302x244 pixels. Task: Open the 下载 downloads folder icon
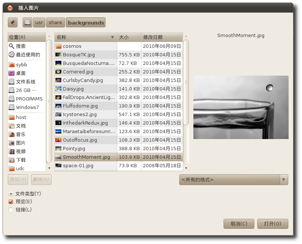point(12,160)
